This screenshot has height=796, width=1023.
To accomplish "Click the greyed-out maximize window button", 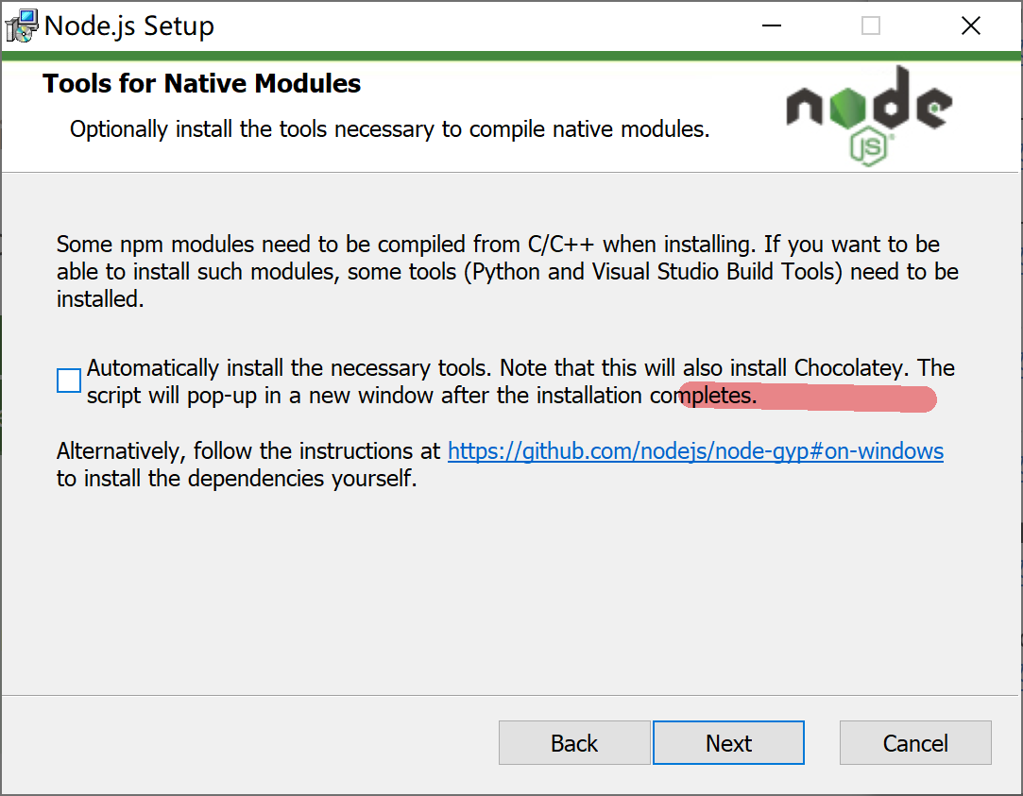I will click(870, 26).
